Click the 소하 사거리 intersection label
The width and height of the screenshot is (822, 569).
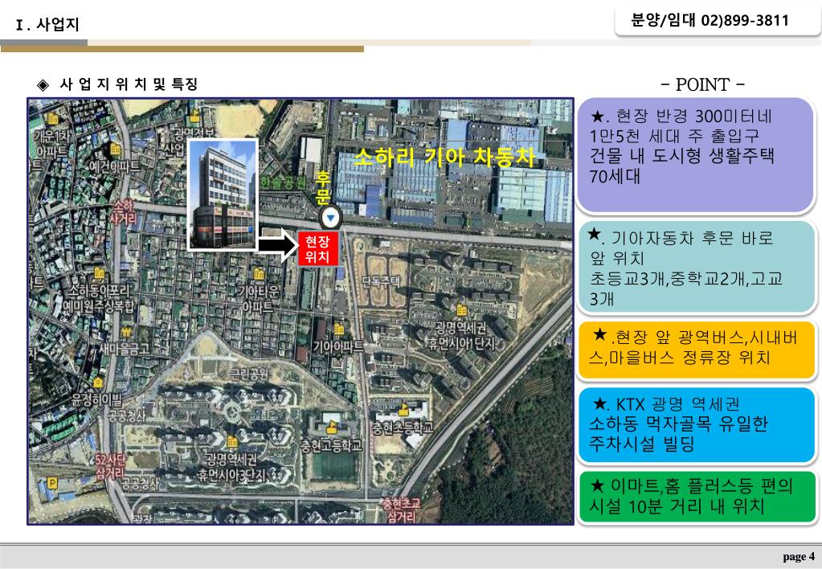coord(124,212)
